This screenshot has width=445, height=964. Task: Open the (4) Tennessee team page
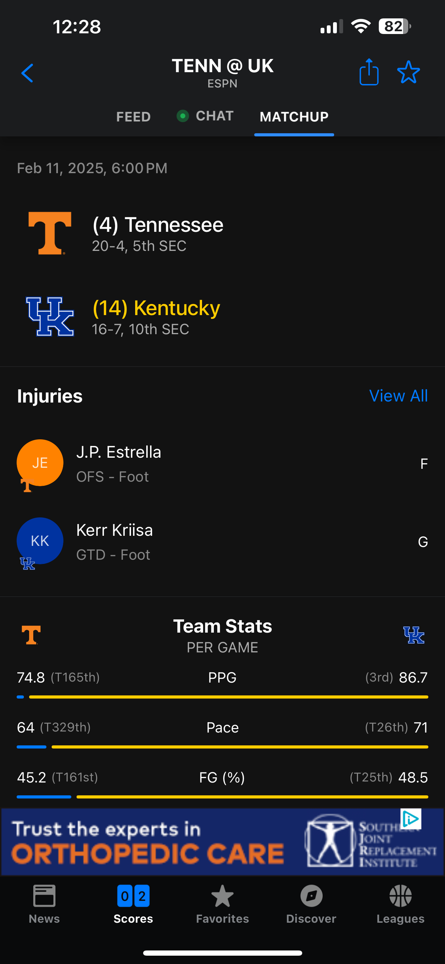(x=158, y=225)
